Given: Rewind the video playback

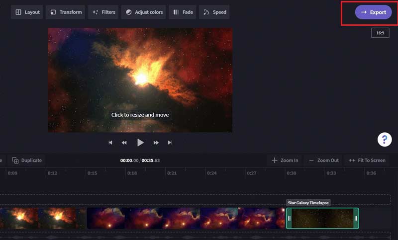Looking at the screenshot, I should click(x=124, y=143).
